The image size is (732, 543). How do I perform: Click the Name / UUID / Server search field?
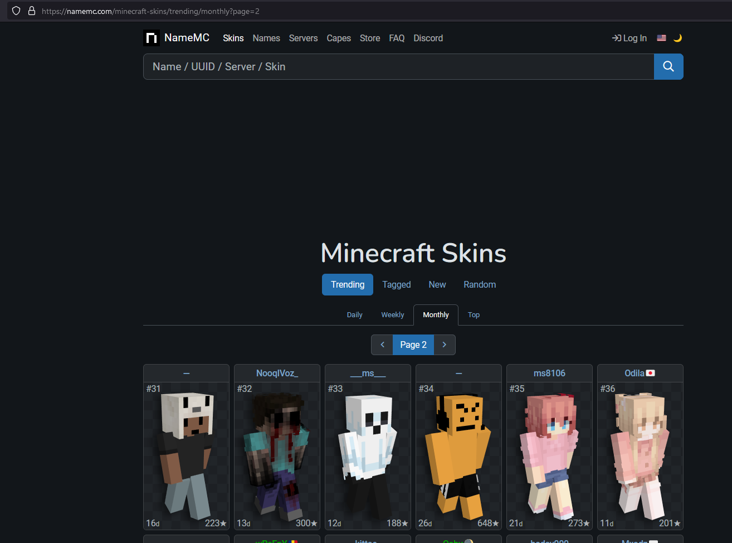coord(398,67)
